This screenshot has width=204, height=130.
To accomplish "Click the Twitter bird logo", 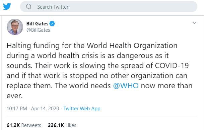I will [x=7, y=6].
